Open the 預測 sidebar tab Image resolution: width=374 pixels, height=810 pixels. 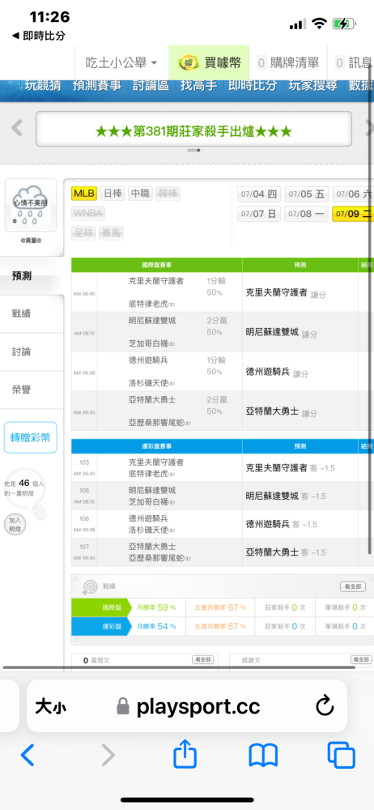(x=32, y=276)
